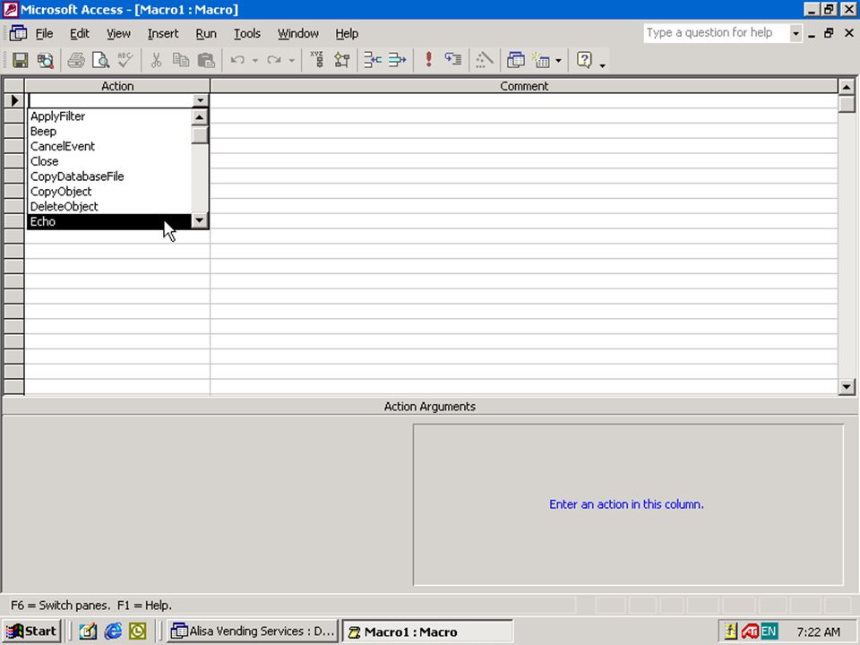Run the macro with the exclamation icon

429,60
